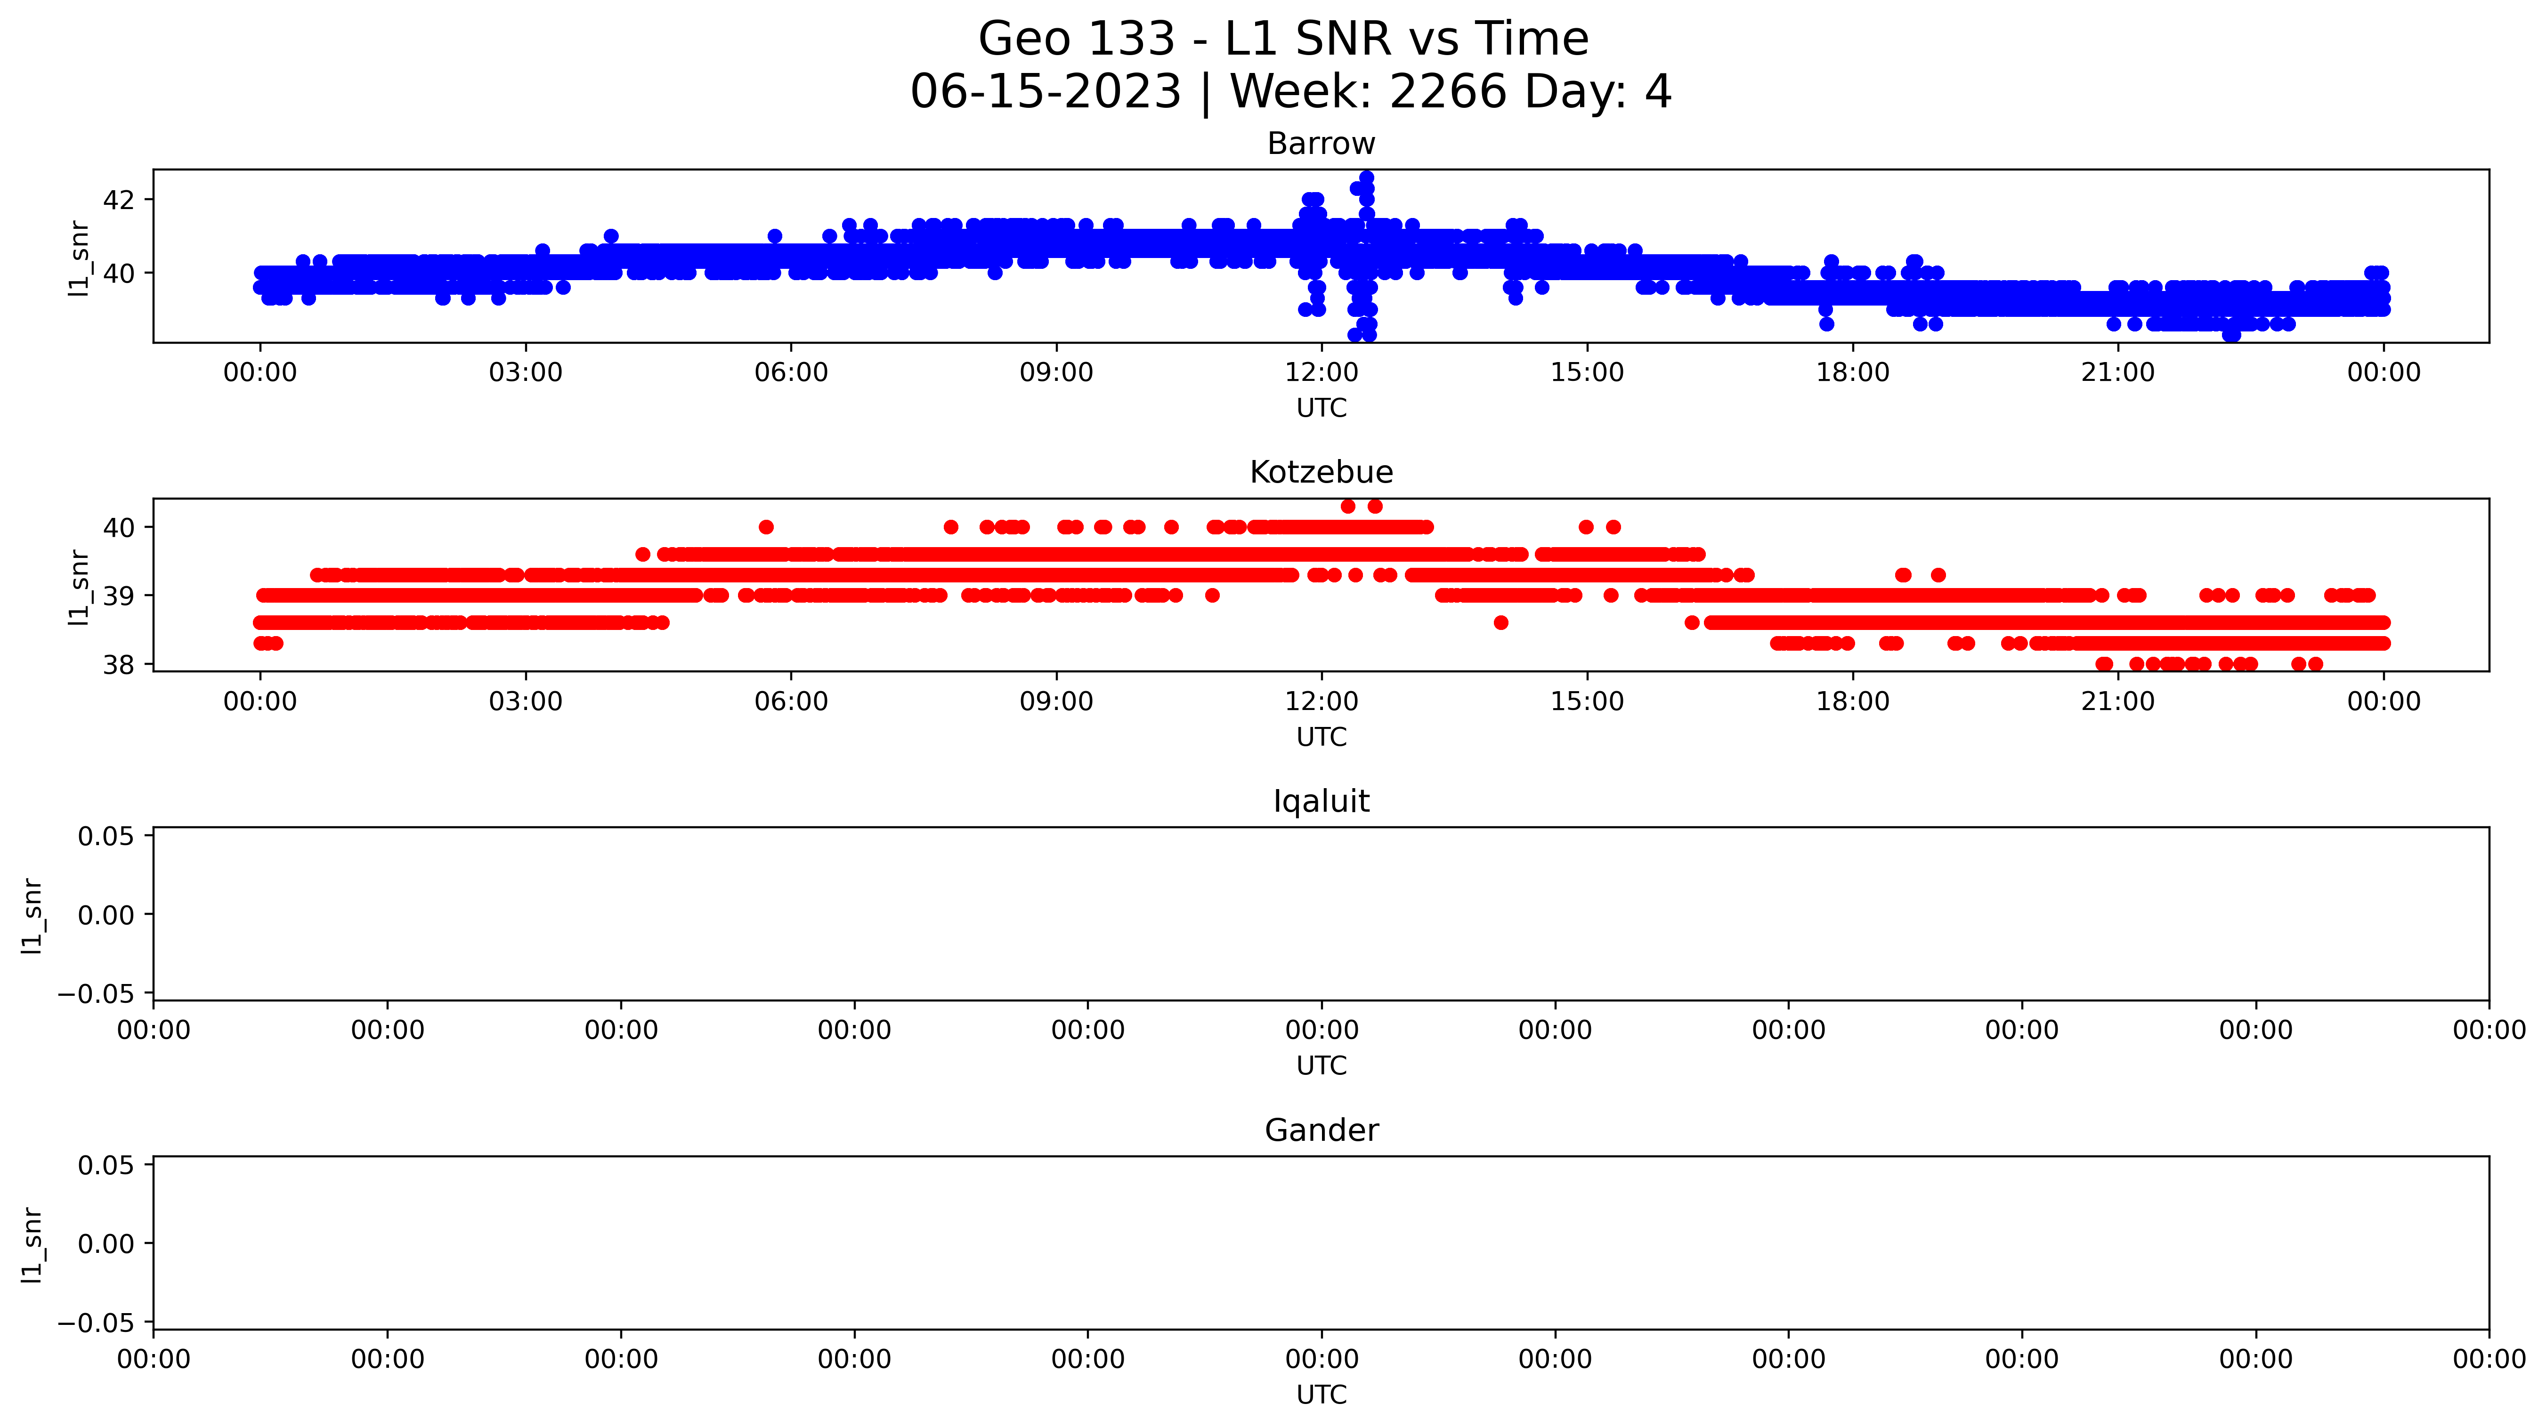The height and width of the screenshot is (1428, 2546).
Task: Click the empty Iqaluit plot area
Action: [x=1322, y=914]
